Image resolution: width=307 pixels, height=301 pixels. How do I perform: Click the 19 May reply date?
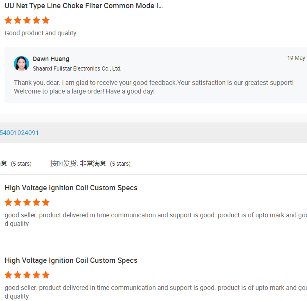click(296, 58)
